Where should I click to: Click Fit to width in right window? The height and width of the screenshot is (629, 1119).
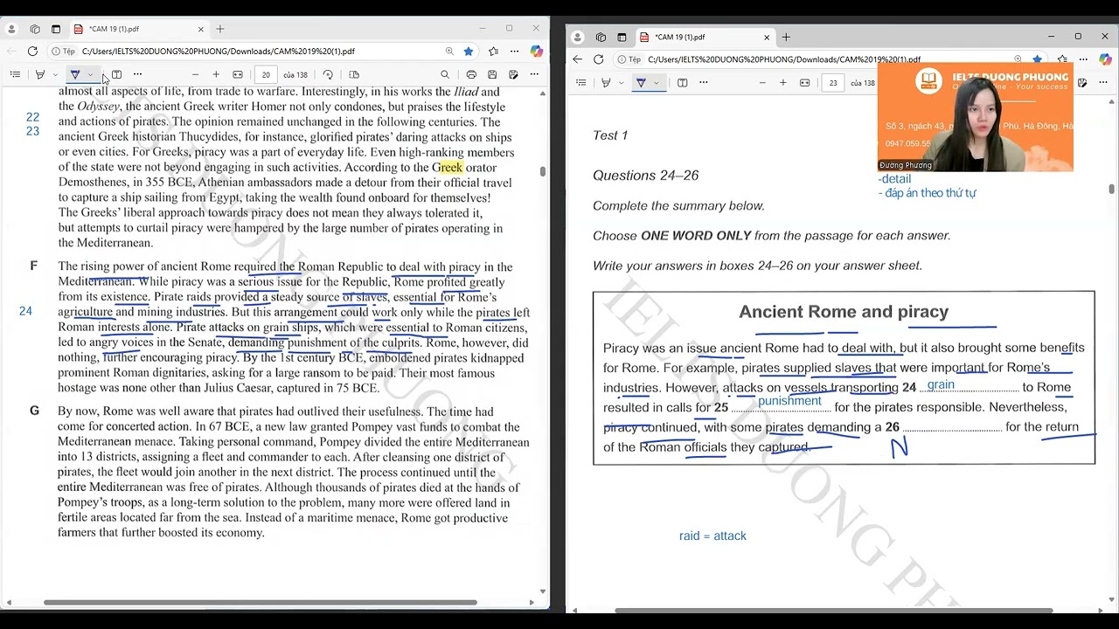805,83
